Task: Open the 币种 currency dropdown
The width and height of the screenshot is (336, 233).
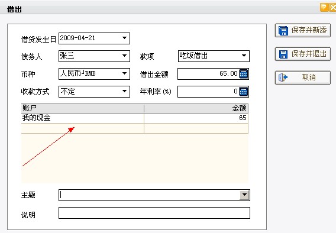Action: (124, 74)
